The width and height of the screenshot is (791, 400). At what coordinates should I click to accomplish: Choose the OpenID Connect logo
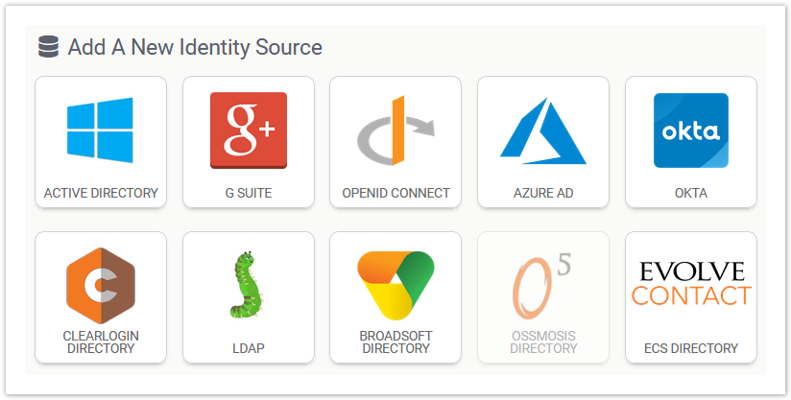click(x=395, y=130)
